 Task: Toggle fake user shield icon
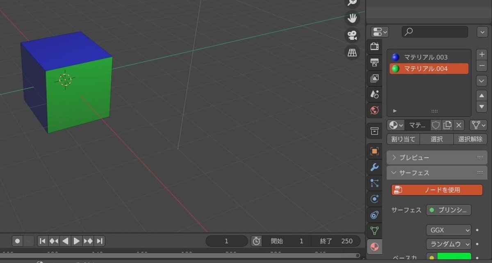point(436,125)
